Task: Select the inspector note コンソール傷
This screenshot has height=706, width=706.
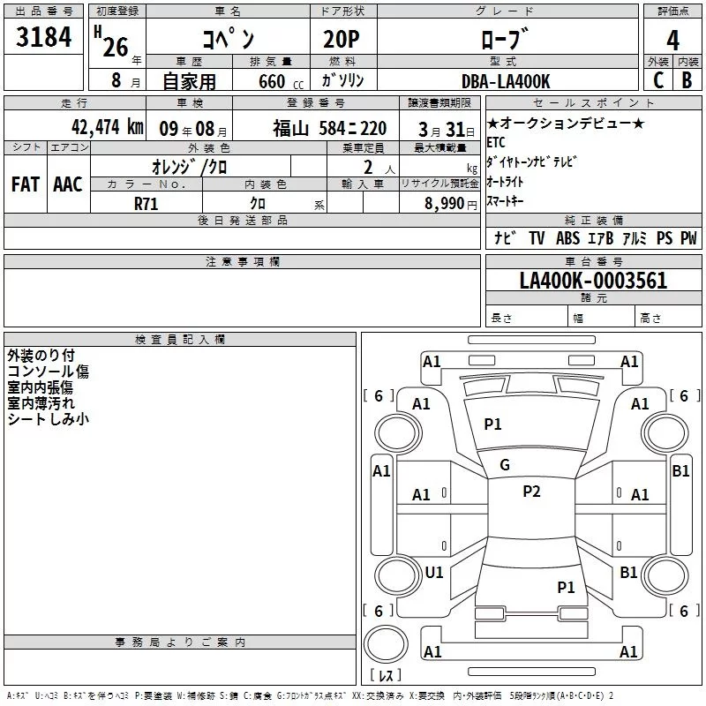Action: click(x=49, y=372)
